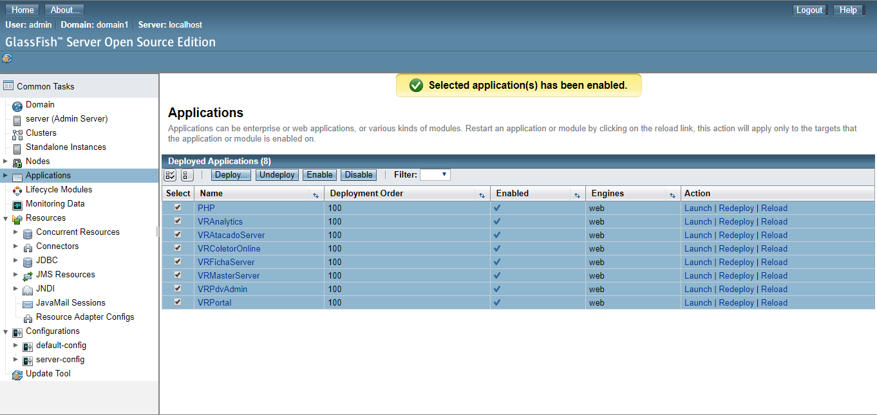
Task: Click the select-all icon in table toolbar
Action: click(170, 175)
